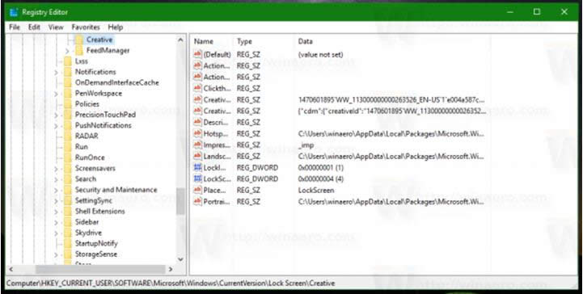
Task: Click the Shell Extensions folder icon
Action: [x=68, y=212]
